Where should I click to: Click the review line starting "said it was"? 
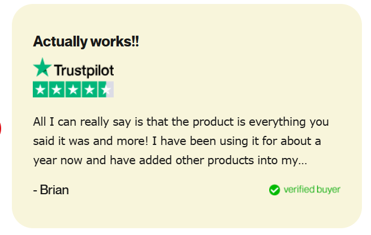tap(177, 141)
